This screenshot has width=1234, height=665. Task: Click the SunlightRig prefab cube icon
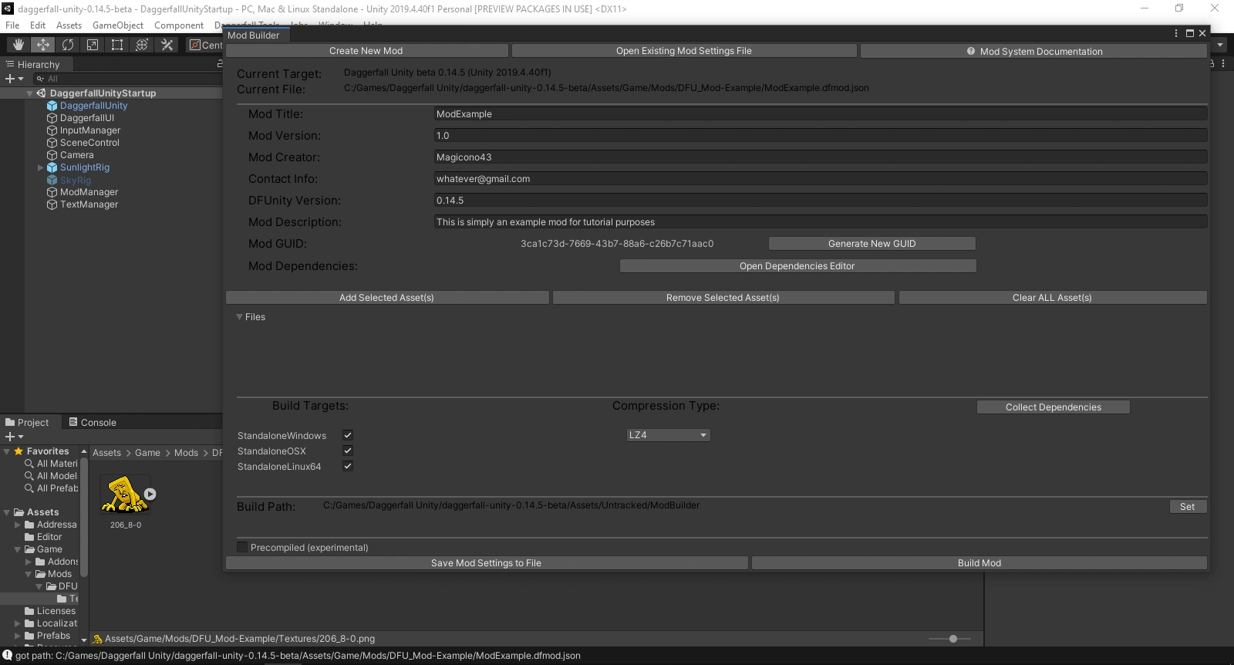pyautogui.click(x=52, y=167)
